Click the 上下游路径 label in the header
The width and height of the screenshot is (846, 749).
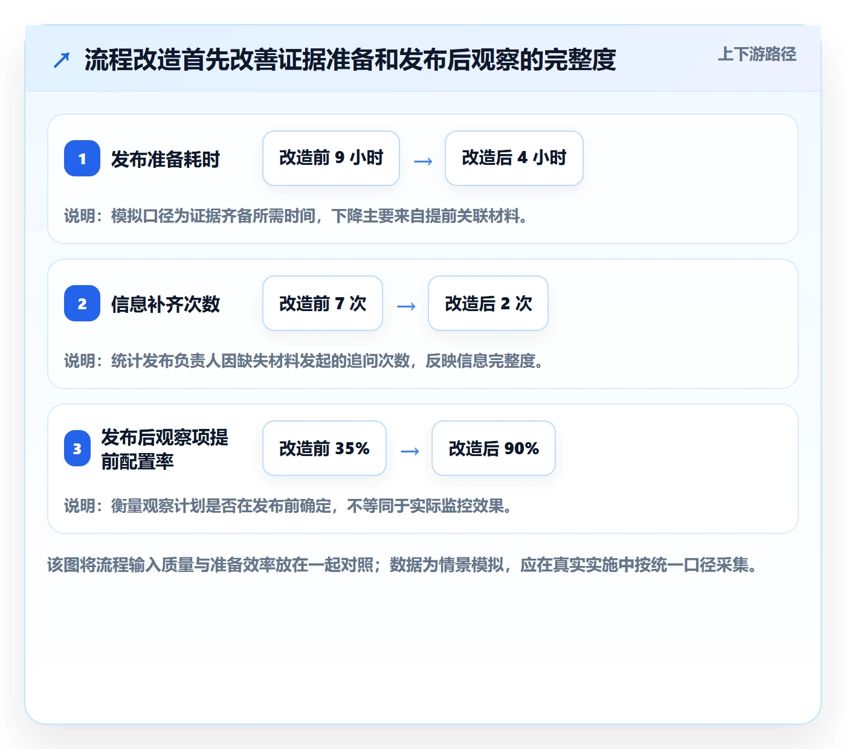click(x=757, y=54)
